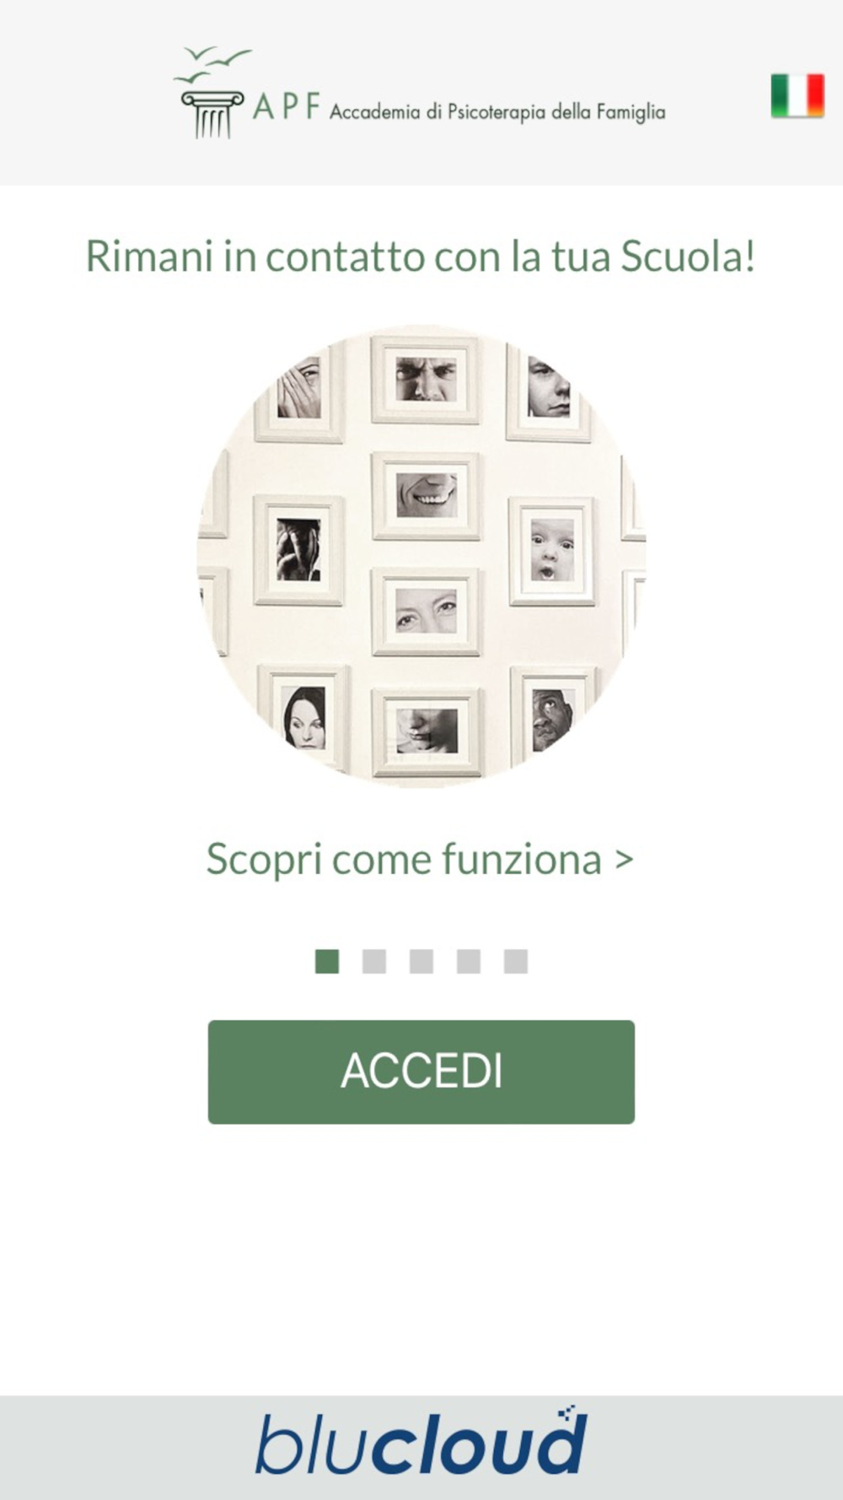Click the APF letters in header
The image size is (843, 1500).
(x=287, y=106)
